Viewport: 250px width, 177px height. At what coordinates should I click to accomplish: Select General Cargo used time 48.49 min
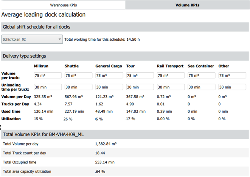tap(104, 111)
